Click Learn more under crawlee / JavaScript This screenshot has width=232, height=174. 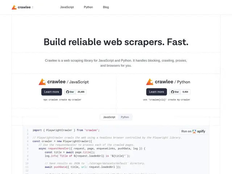tap(51, 92)
